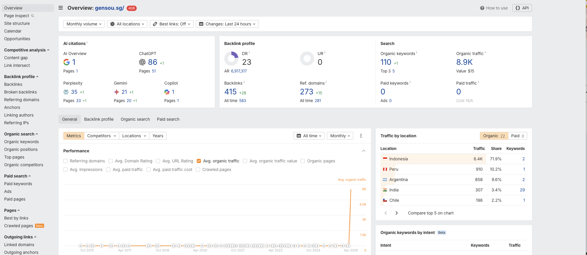Open the All locations dropdown

[127, 24]
